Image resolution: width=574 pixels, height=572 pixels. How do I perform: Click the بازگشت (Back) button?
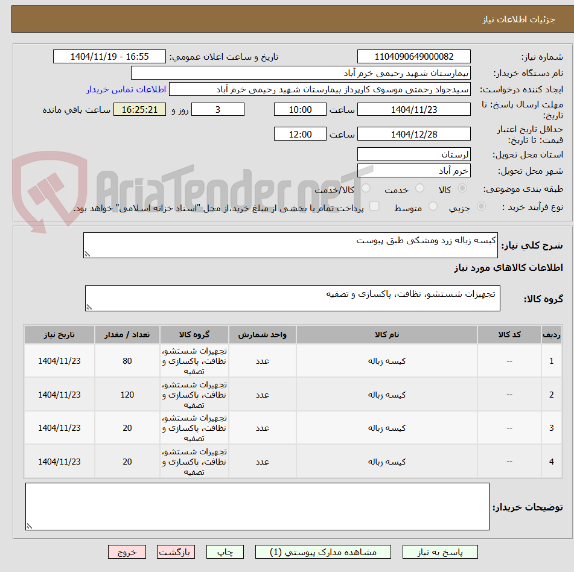tap(176, 551)
